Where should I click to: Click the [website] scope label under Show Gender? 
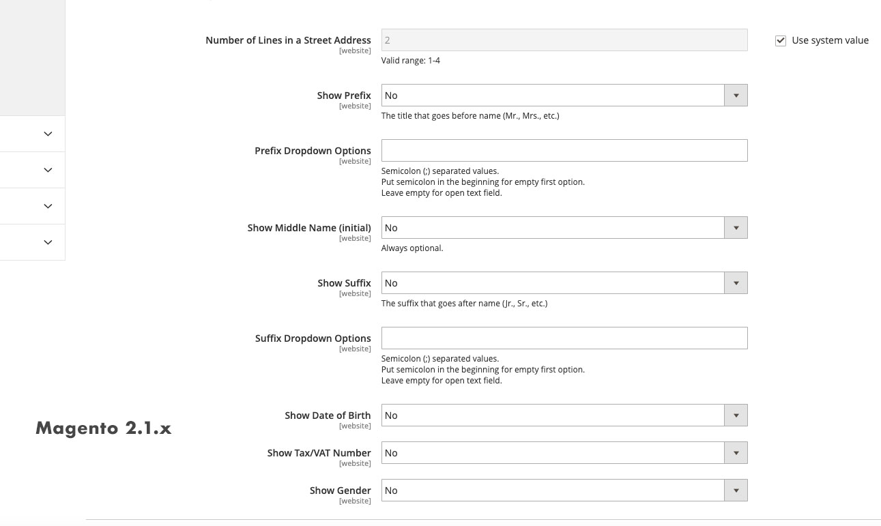(355, 500)
